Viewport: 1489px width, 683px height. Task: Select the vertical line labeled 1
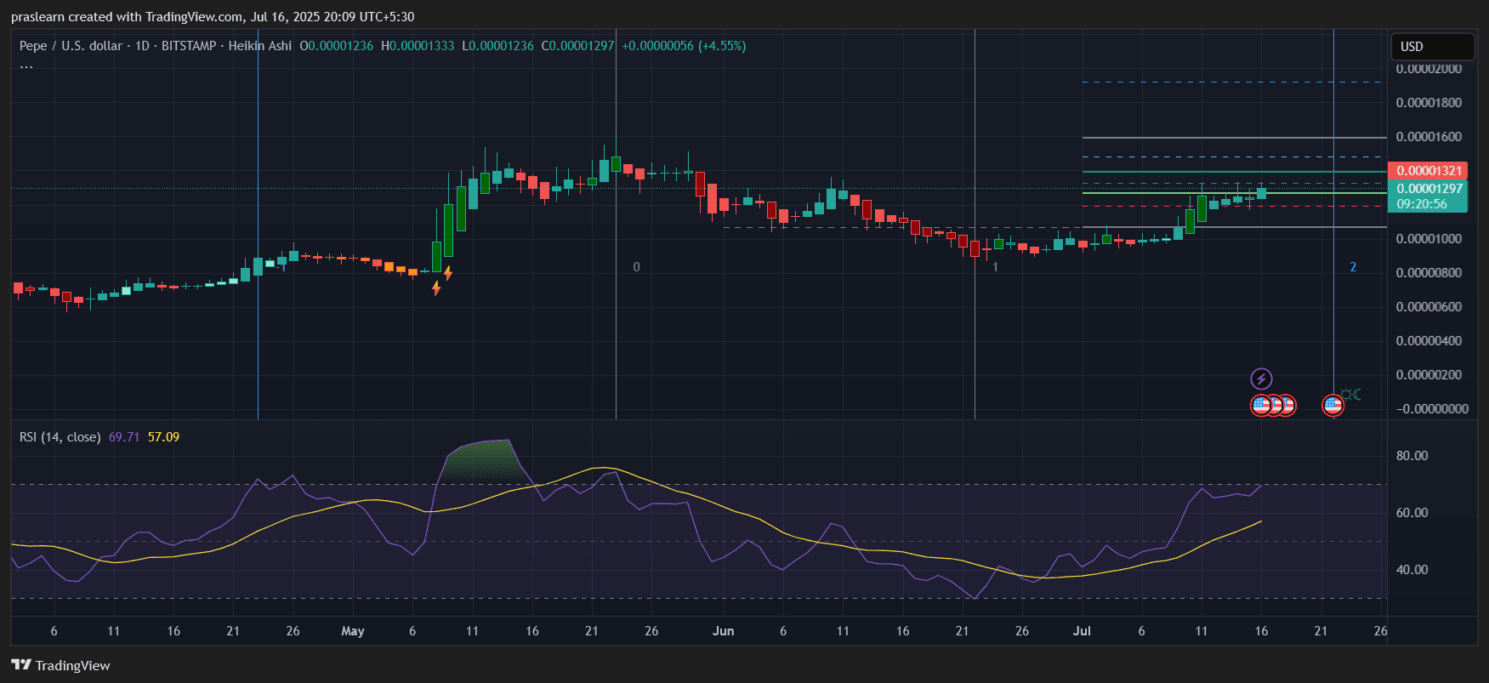point(975,223)
